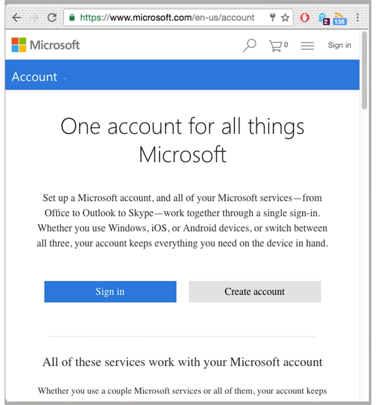Click the Sign in link in the header
The width and height of the screenshot is (376, 405).
pos(339,45)
